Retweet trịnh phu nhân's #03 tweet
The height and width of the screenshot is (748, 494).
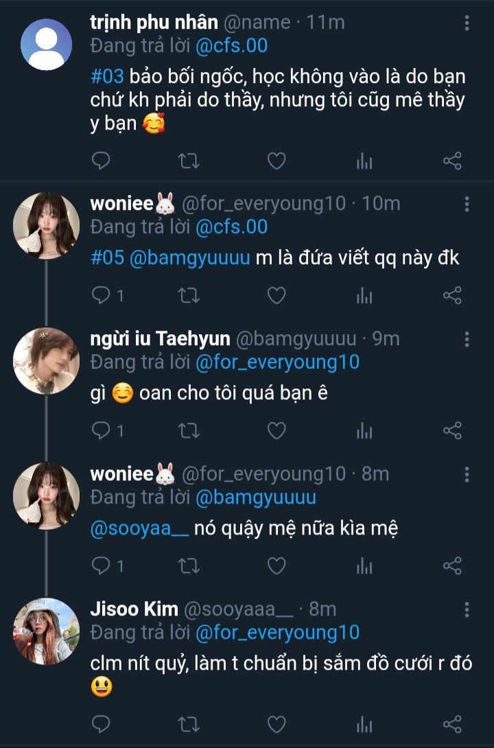pyautogui.click(x=189, y=161)
